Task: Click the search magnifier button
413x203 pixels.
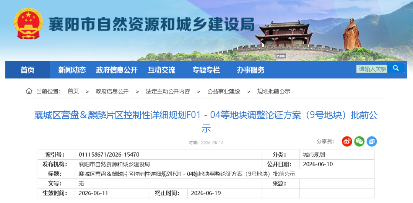Action: coord(396,68)
